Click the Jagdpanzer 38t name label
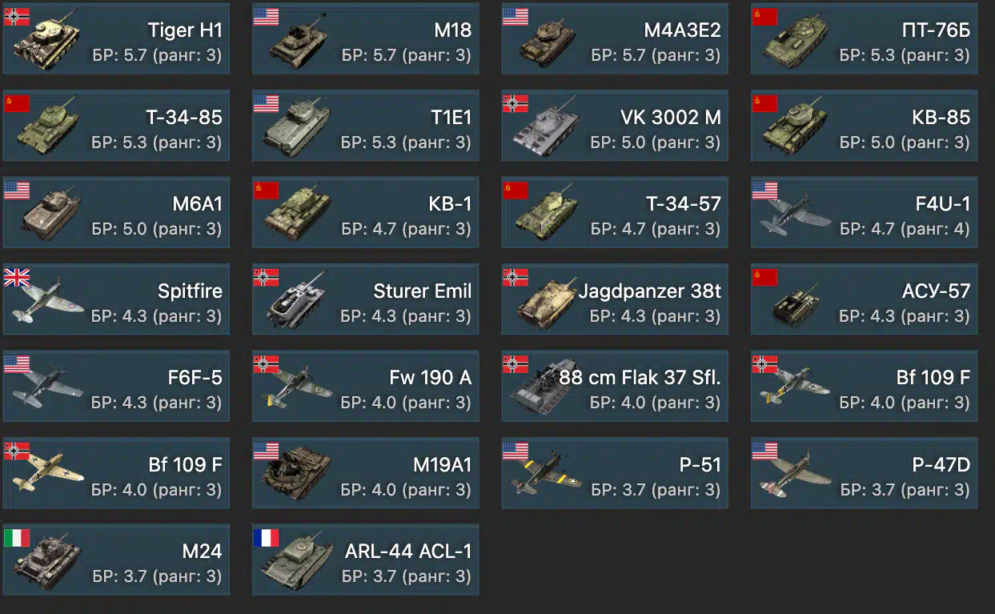Viewport: 995px width, 614px height. tap(649, 291)
